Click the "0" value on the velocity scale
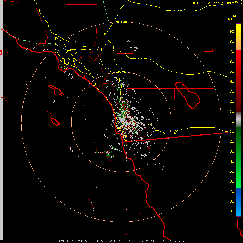Screen dimensions: 243x243 click(233, 121)
